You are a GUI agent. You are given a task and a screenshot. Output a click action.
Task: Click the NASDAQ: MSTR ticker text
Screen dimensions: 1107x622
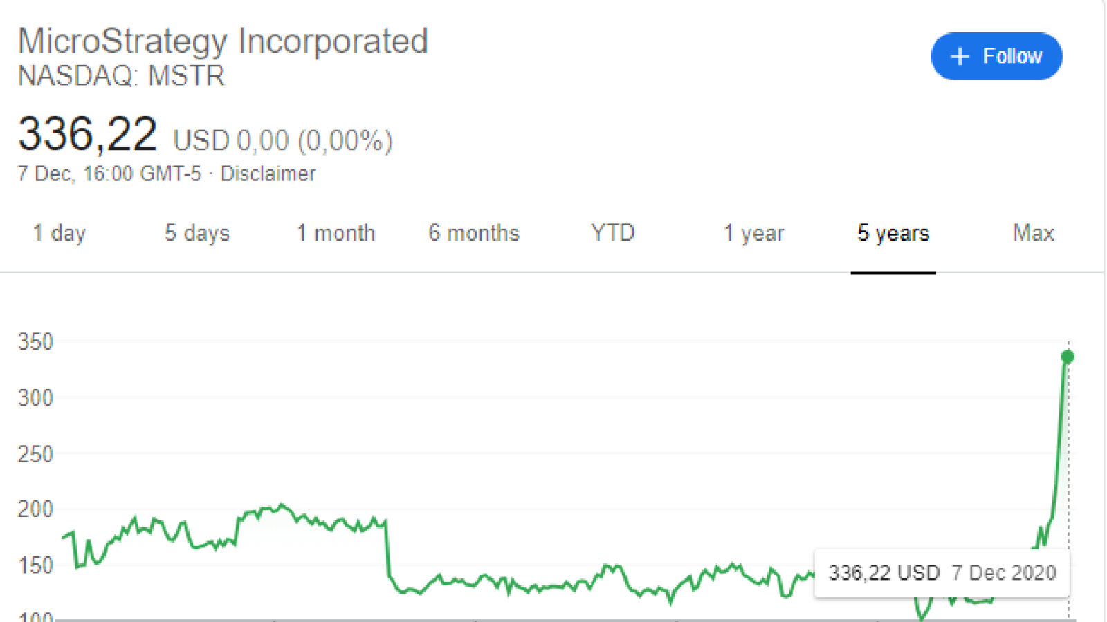[121, 76]
